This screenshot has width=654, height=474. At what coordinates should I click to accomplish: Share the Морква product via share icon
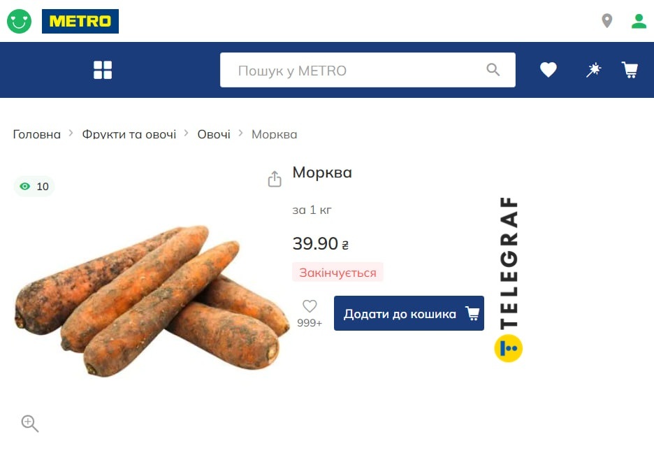click(275, 178)
